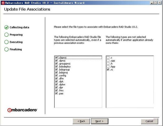Close the InstallAware Wizard window

[x=160, y=3]
